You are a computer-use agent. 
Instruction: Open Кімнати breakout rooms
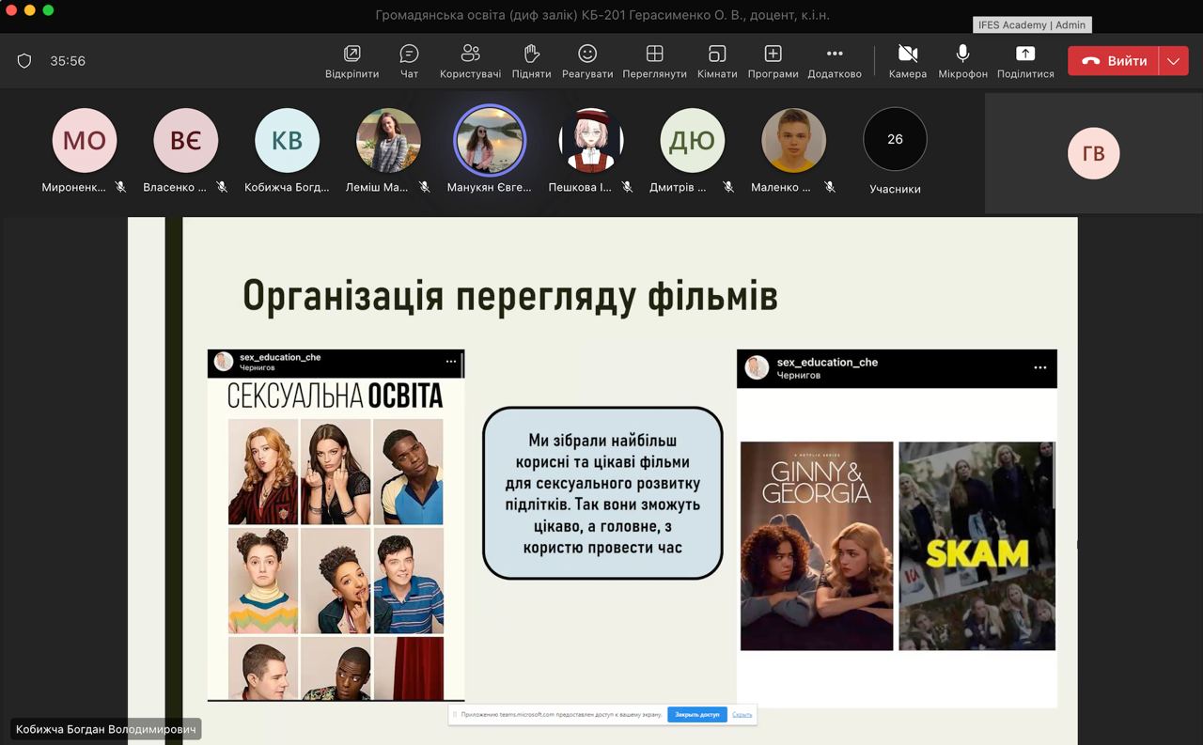717,61
